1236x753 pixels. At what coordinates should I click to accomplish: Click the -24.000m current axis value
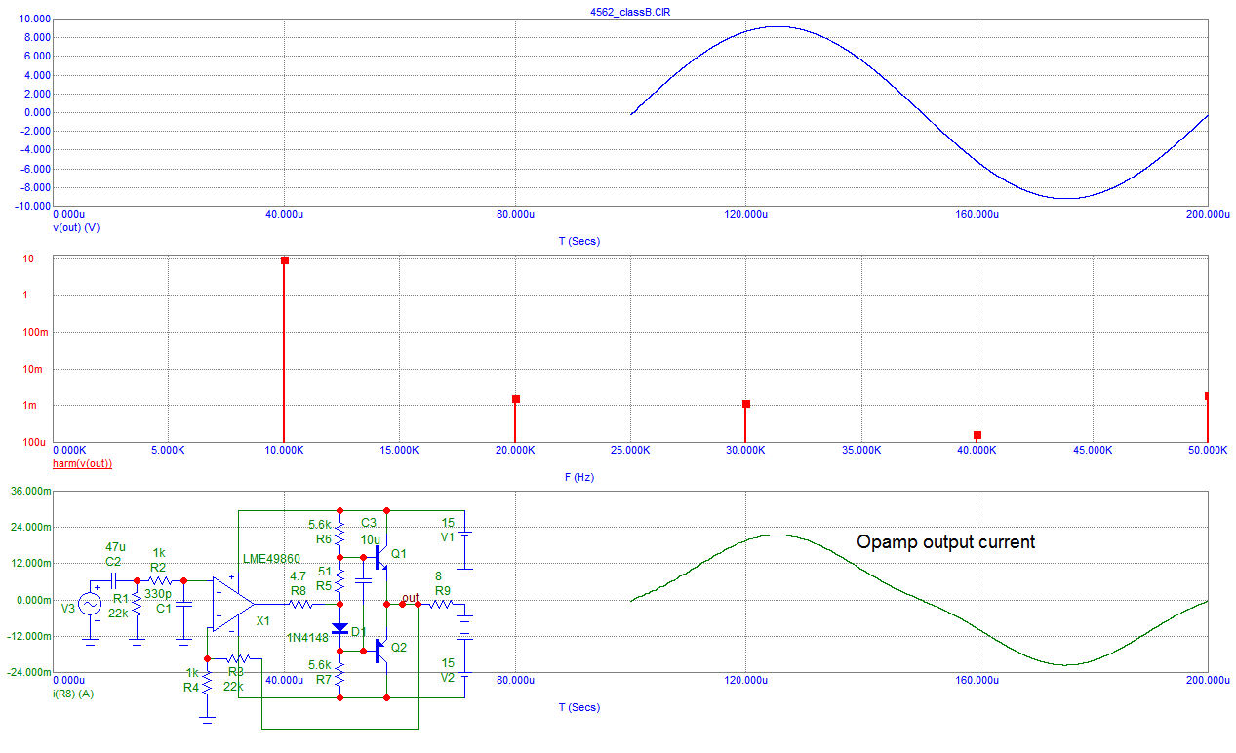click(x=27, y=673)
